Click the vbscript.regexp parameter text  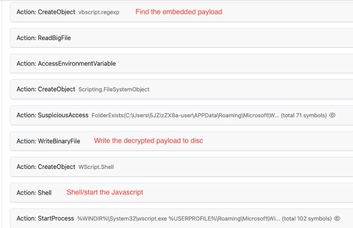99,12
